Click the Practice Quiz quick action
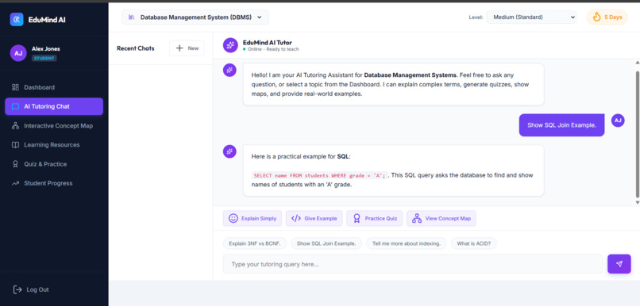640x306 pixels. 375,218
